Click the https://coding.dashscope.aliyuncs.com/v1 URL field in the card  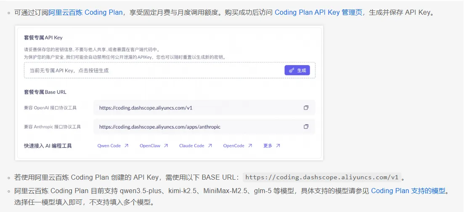click(204, 107)
